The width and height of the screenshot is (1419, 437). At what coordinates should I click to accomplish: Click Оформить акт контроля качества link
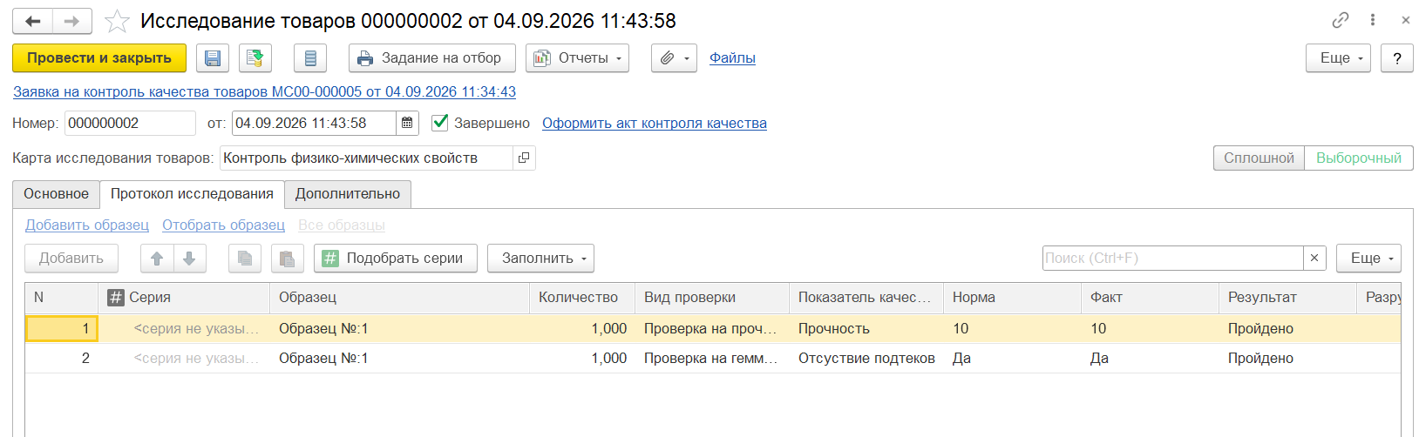655,123
